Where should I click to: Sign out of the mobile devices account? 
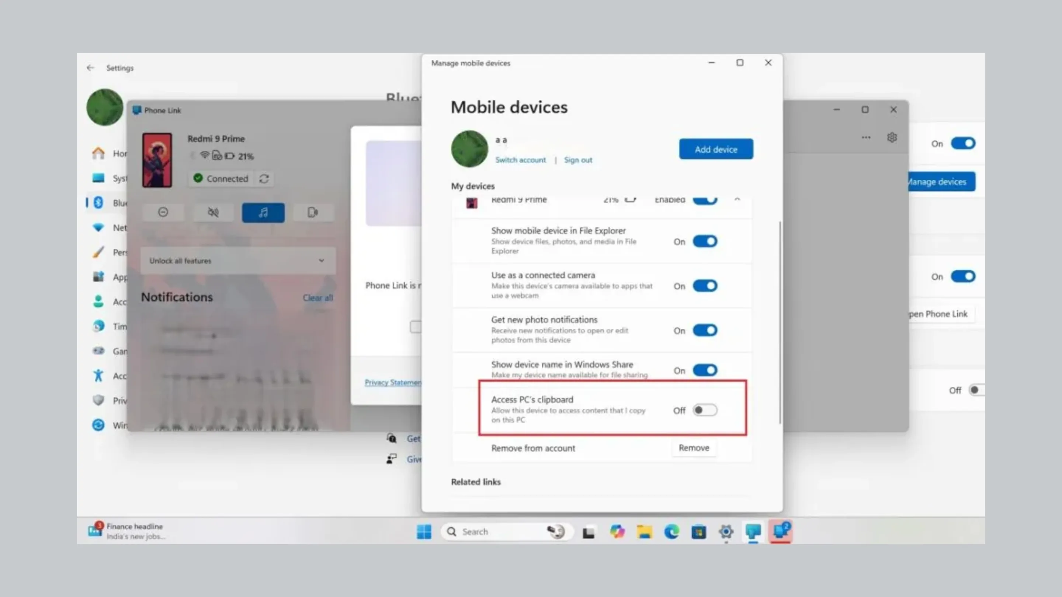pyautogui.click(x=578, y=160)
